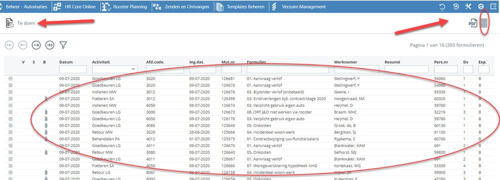Viewport: 500px width, 180px height.
Task: Click the refresh arrow icon in header
Action: tap(442, 6)
